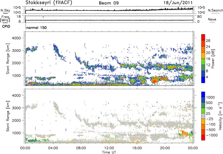
Task: Click the '18' frequency axis tick label
Action: [x=18, y=17]
